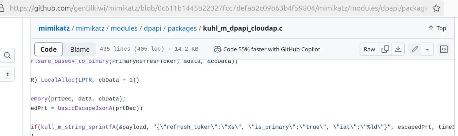The image size is (458, 136).
Task: Open the symbols panel icon
Action: pos(444,49)
